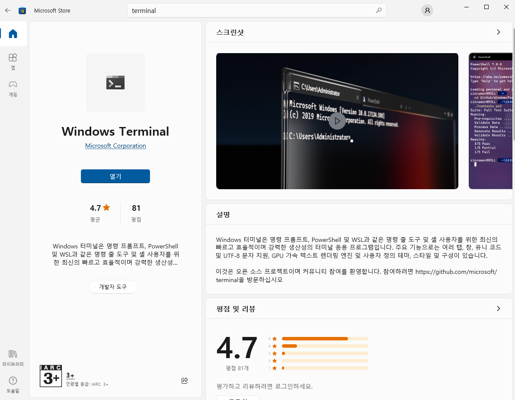Viewport: 515px width, 400px height.
Task: Click the Microsoft Store logo
Action: tap(22, 10)
